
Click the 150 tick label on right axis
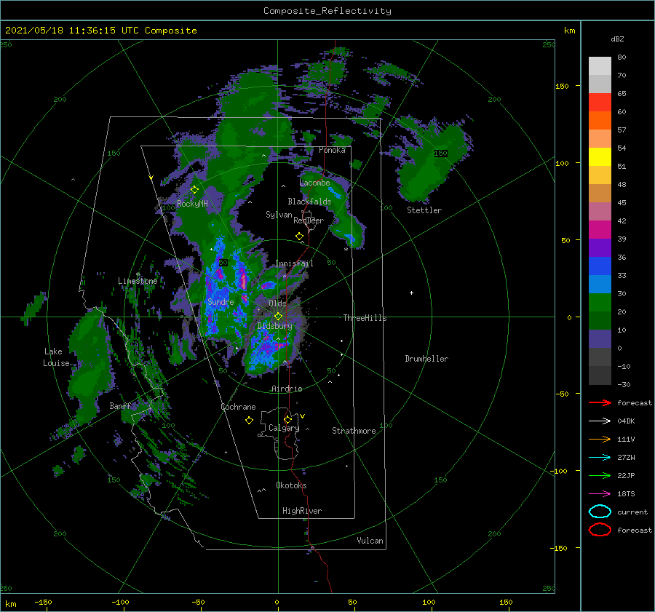(562, 86)
